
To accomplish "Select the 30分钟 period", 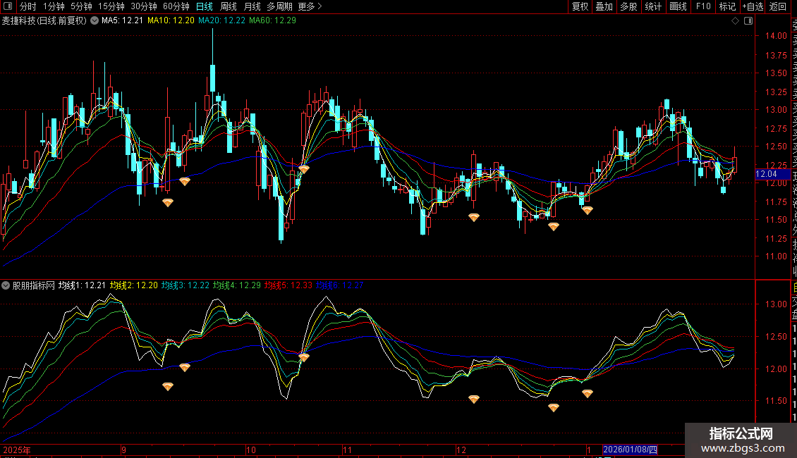I will [x=143, y=6].
